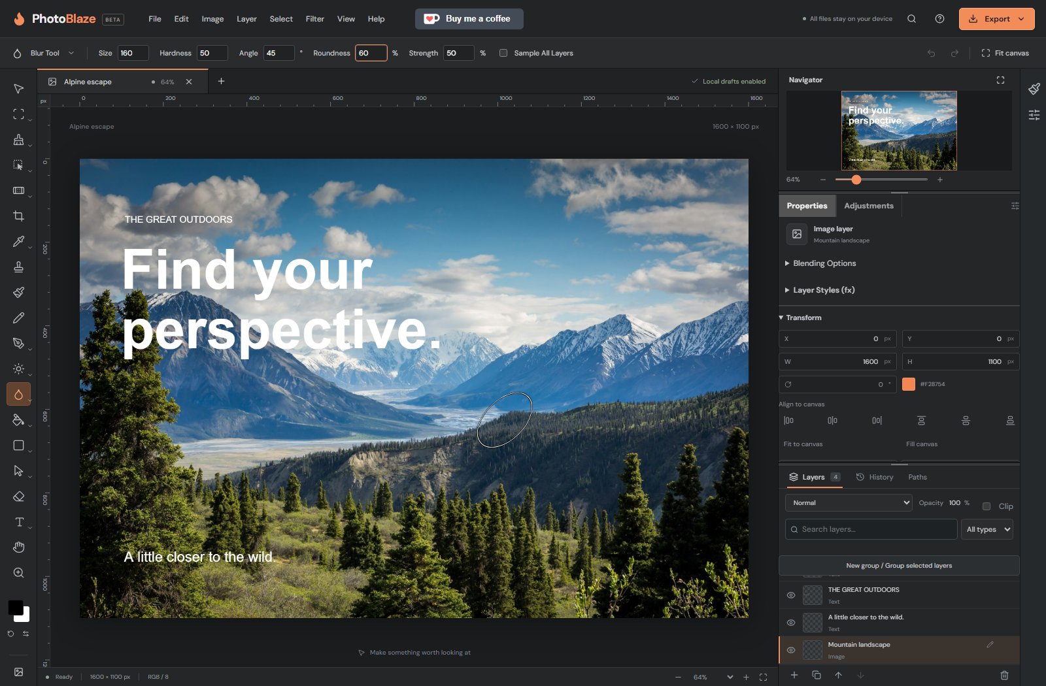Click the Navigator zoom slider handle
Image resolution: width=1046 pixels, height=686 pixels.
[x=856, y=180]
